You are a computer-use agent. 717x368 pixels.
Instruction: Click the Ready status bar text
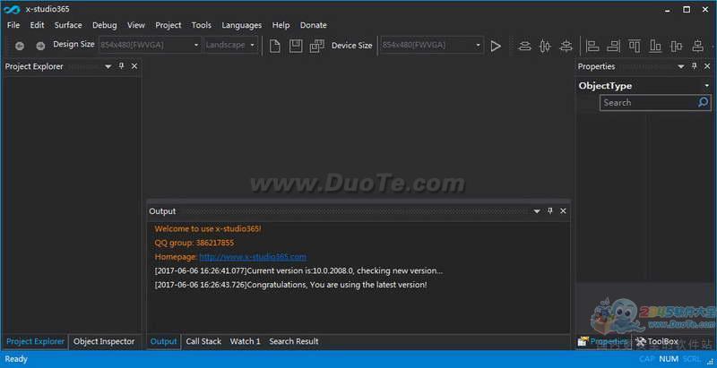pos(16,359)
